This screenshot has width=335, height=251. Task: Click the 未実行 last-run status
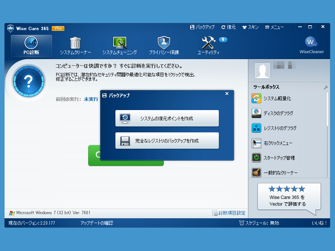click(x=91, y=99)
